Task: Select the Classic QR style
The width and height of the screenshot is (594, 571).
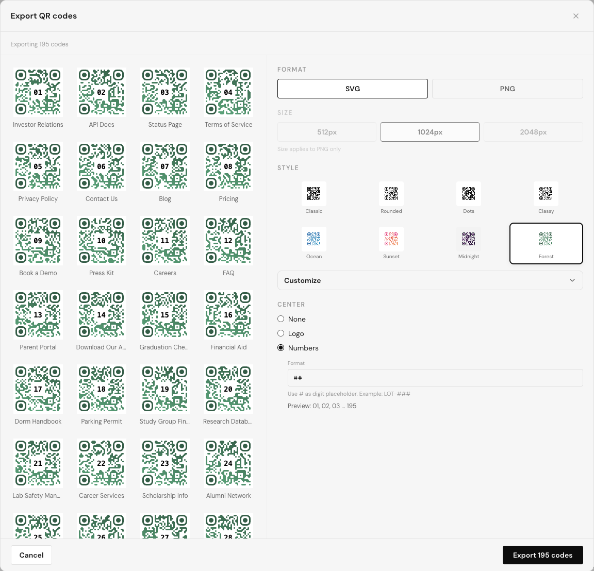Action: coord(313,198)
